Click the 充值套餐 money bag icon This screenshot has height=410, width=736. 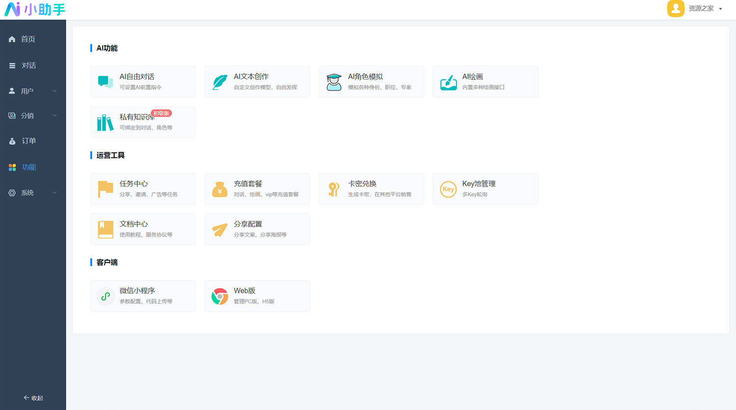pos(219,189)
